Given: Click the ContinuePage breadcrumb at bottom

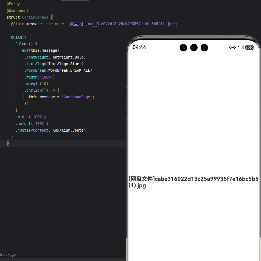Looking at the screenshot, I should pyautogui.click(x=8, y=254).
